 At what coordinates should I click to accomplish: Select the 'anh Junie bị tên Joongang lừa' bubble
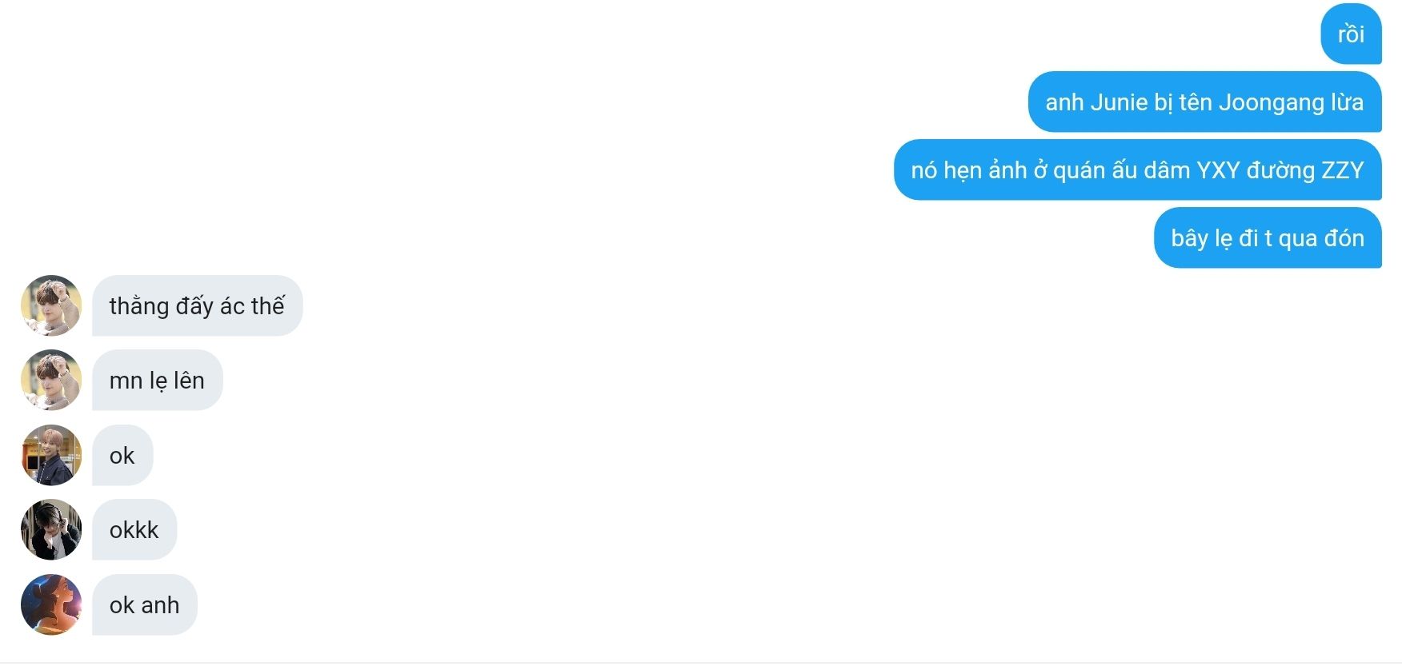coord(1204,102)
